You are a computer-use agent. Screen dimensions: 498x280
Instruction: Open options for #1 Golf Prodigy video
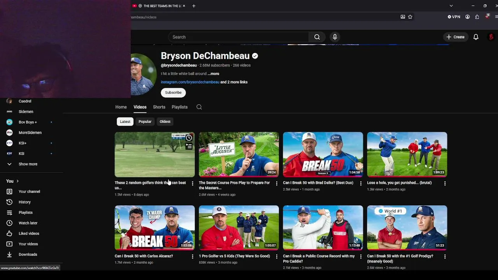pos(445,257)
